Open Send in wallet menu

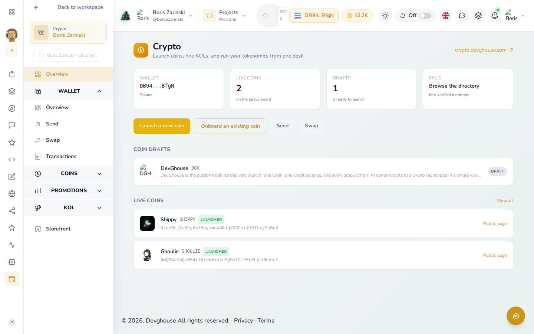68,124
